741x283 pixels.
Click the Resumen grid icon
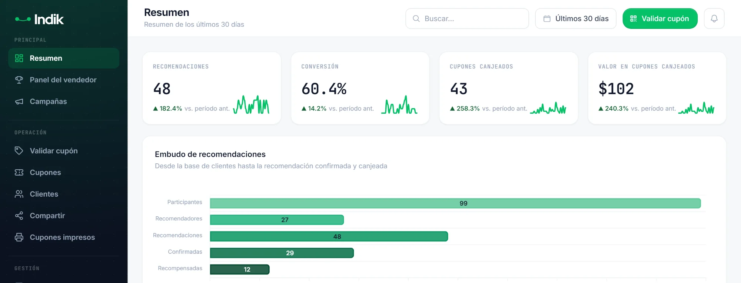click(19, 58)
